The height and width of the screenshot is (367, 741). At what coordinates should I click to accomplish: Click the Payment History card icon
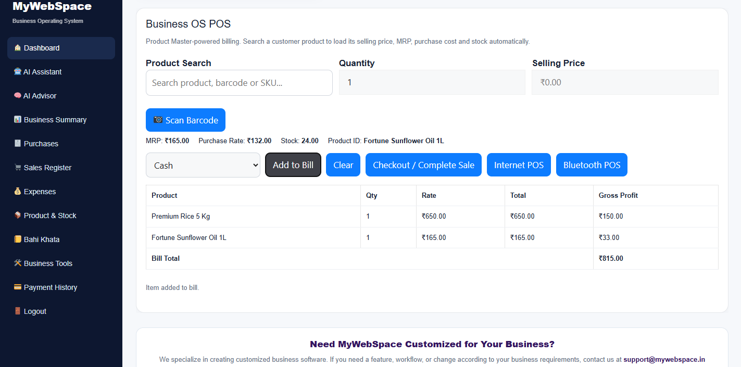(18, 287)
